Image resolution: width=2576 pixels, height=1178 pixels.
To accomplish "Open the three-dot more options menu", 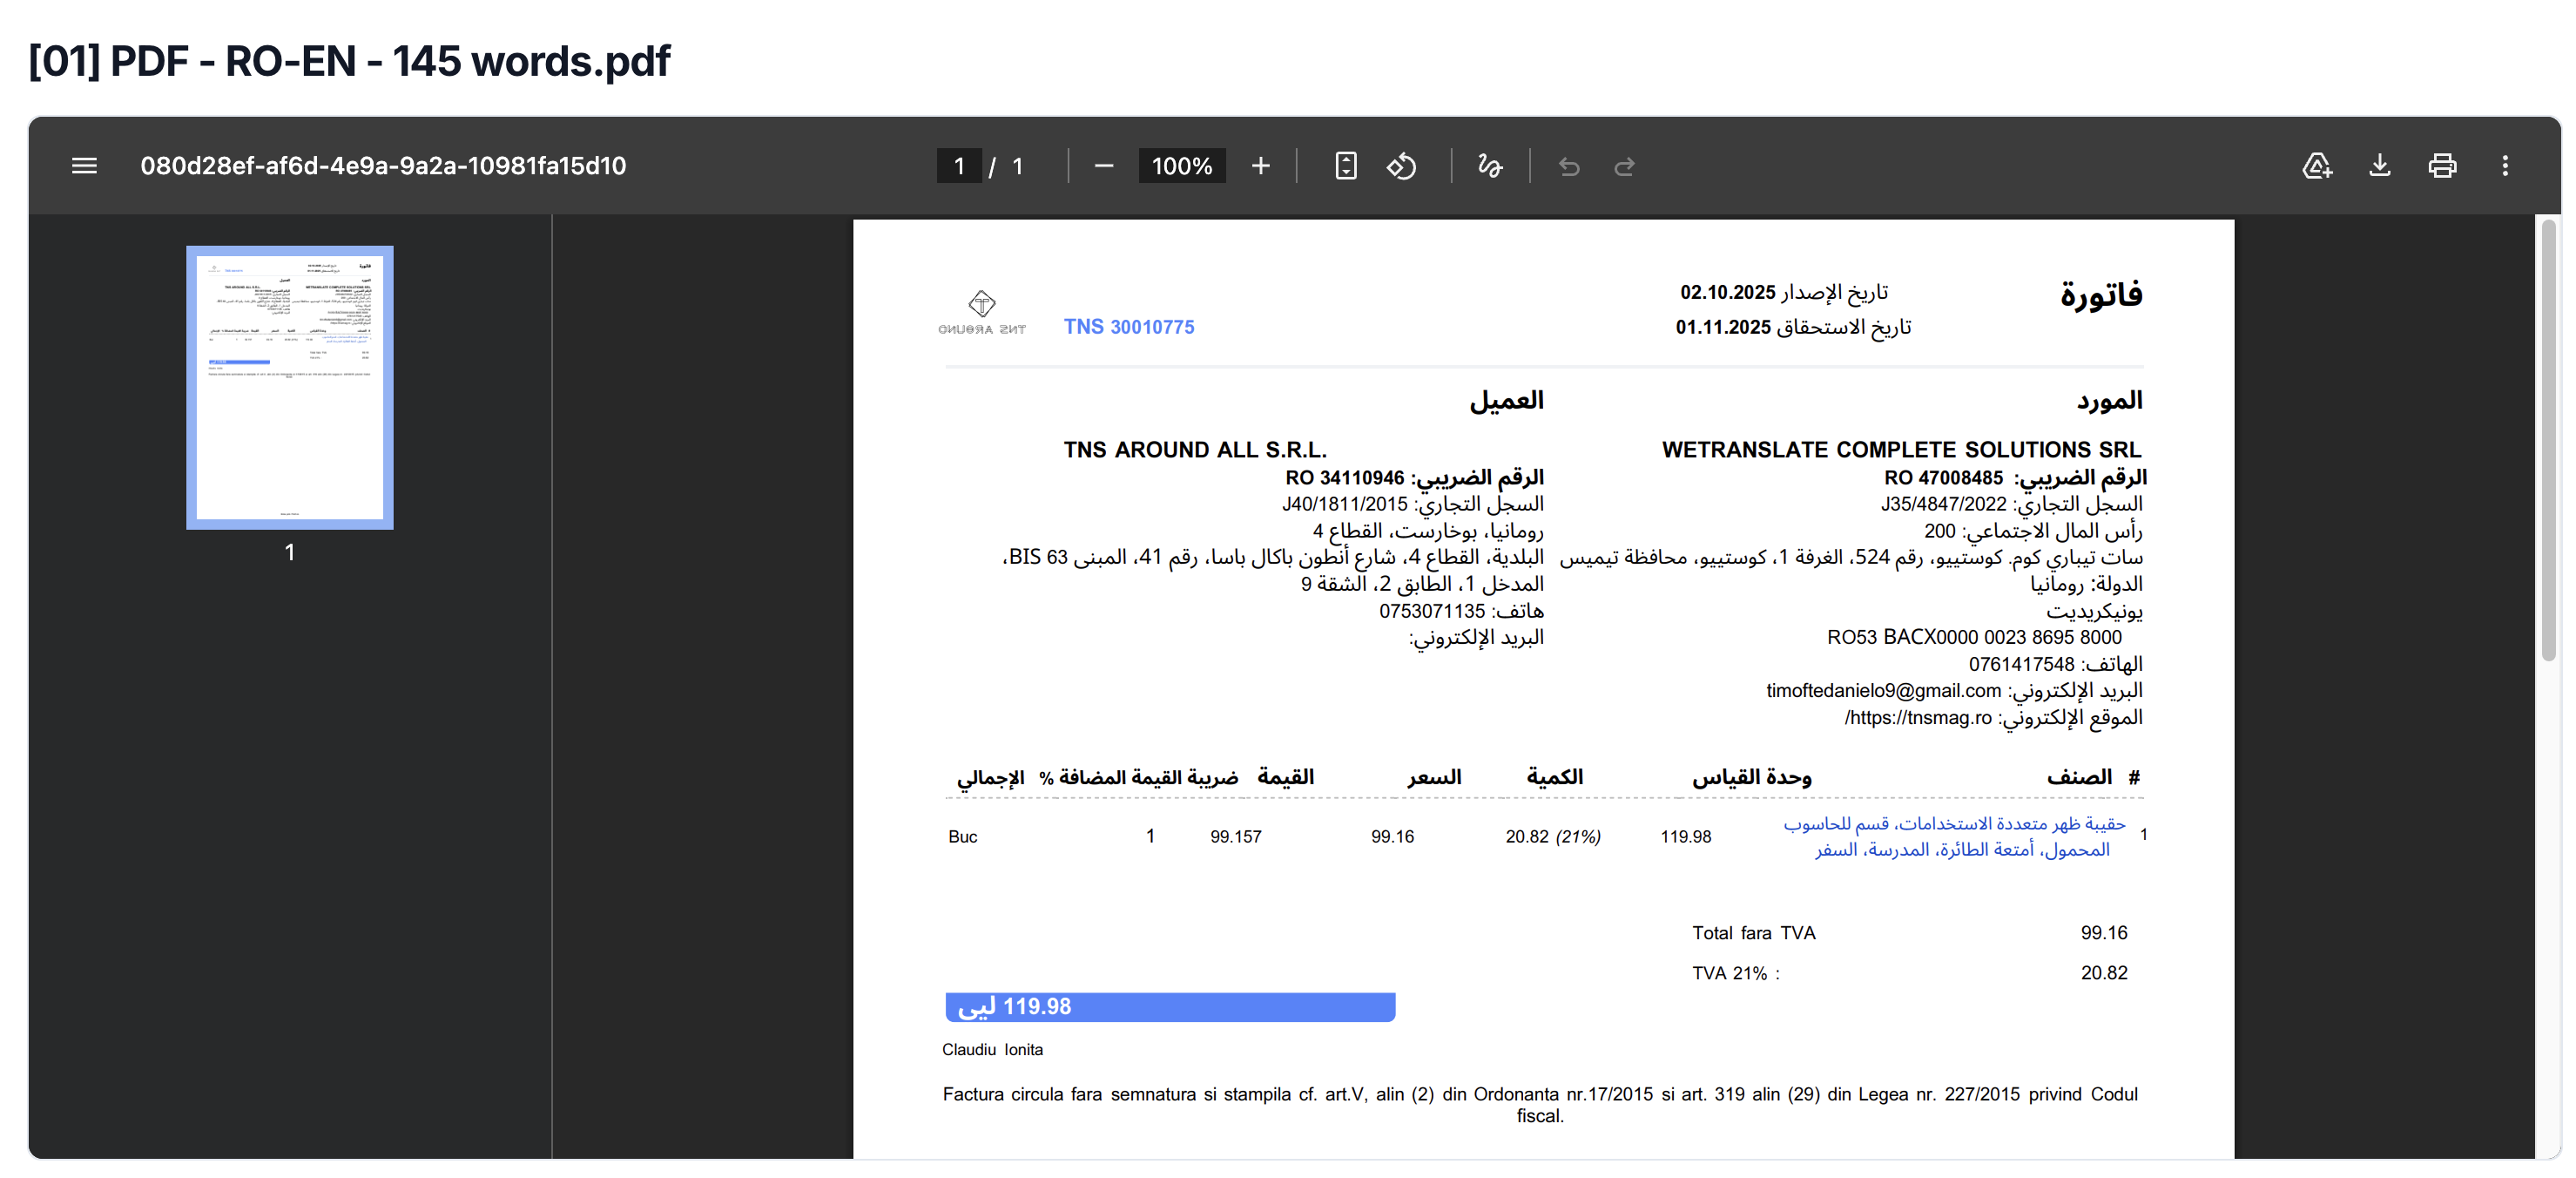I will coord(2506,166).
